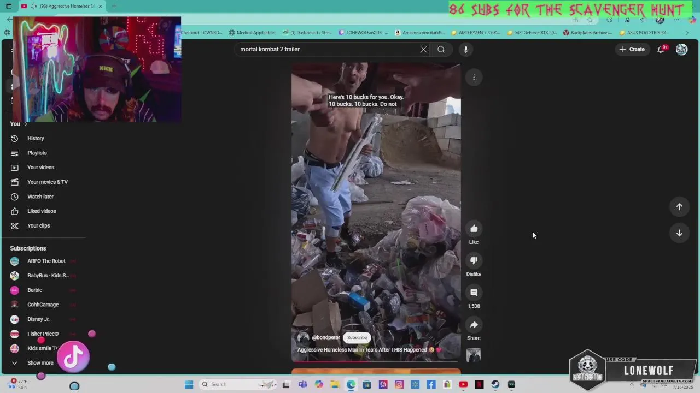700x393 pixels.
Task: Share the Short video
Action: coord(474,325)
